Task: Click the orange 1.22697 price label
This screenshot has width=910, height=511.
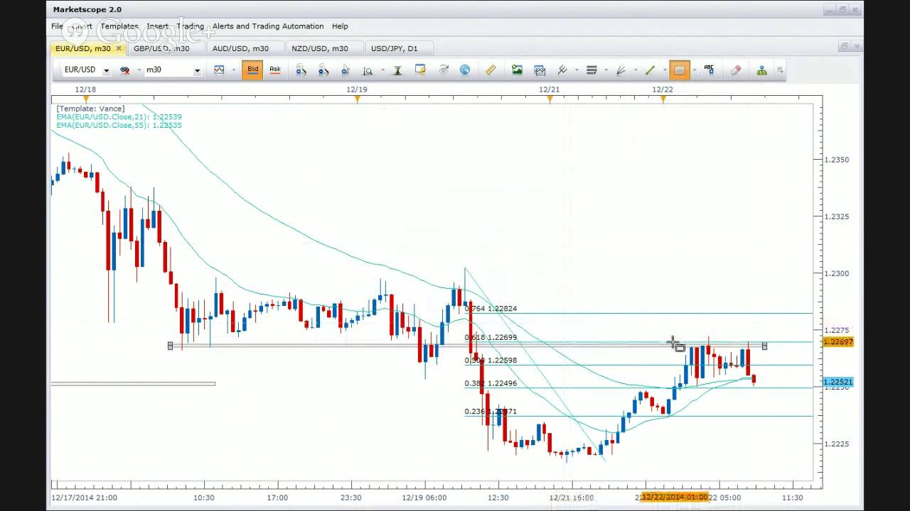Action: pos(838,342)
